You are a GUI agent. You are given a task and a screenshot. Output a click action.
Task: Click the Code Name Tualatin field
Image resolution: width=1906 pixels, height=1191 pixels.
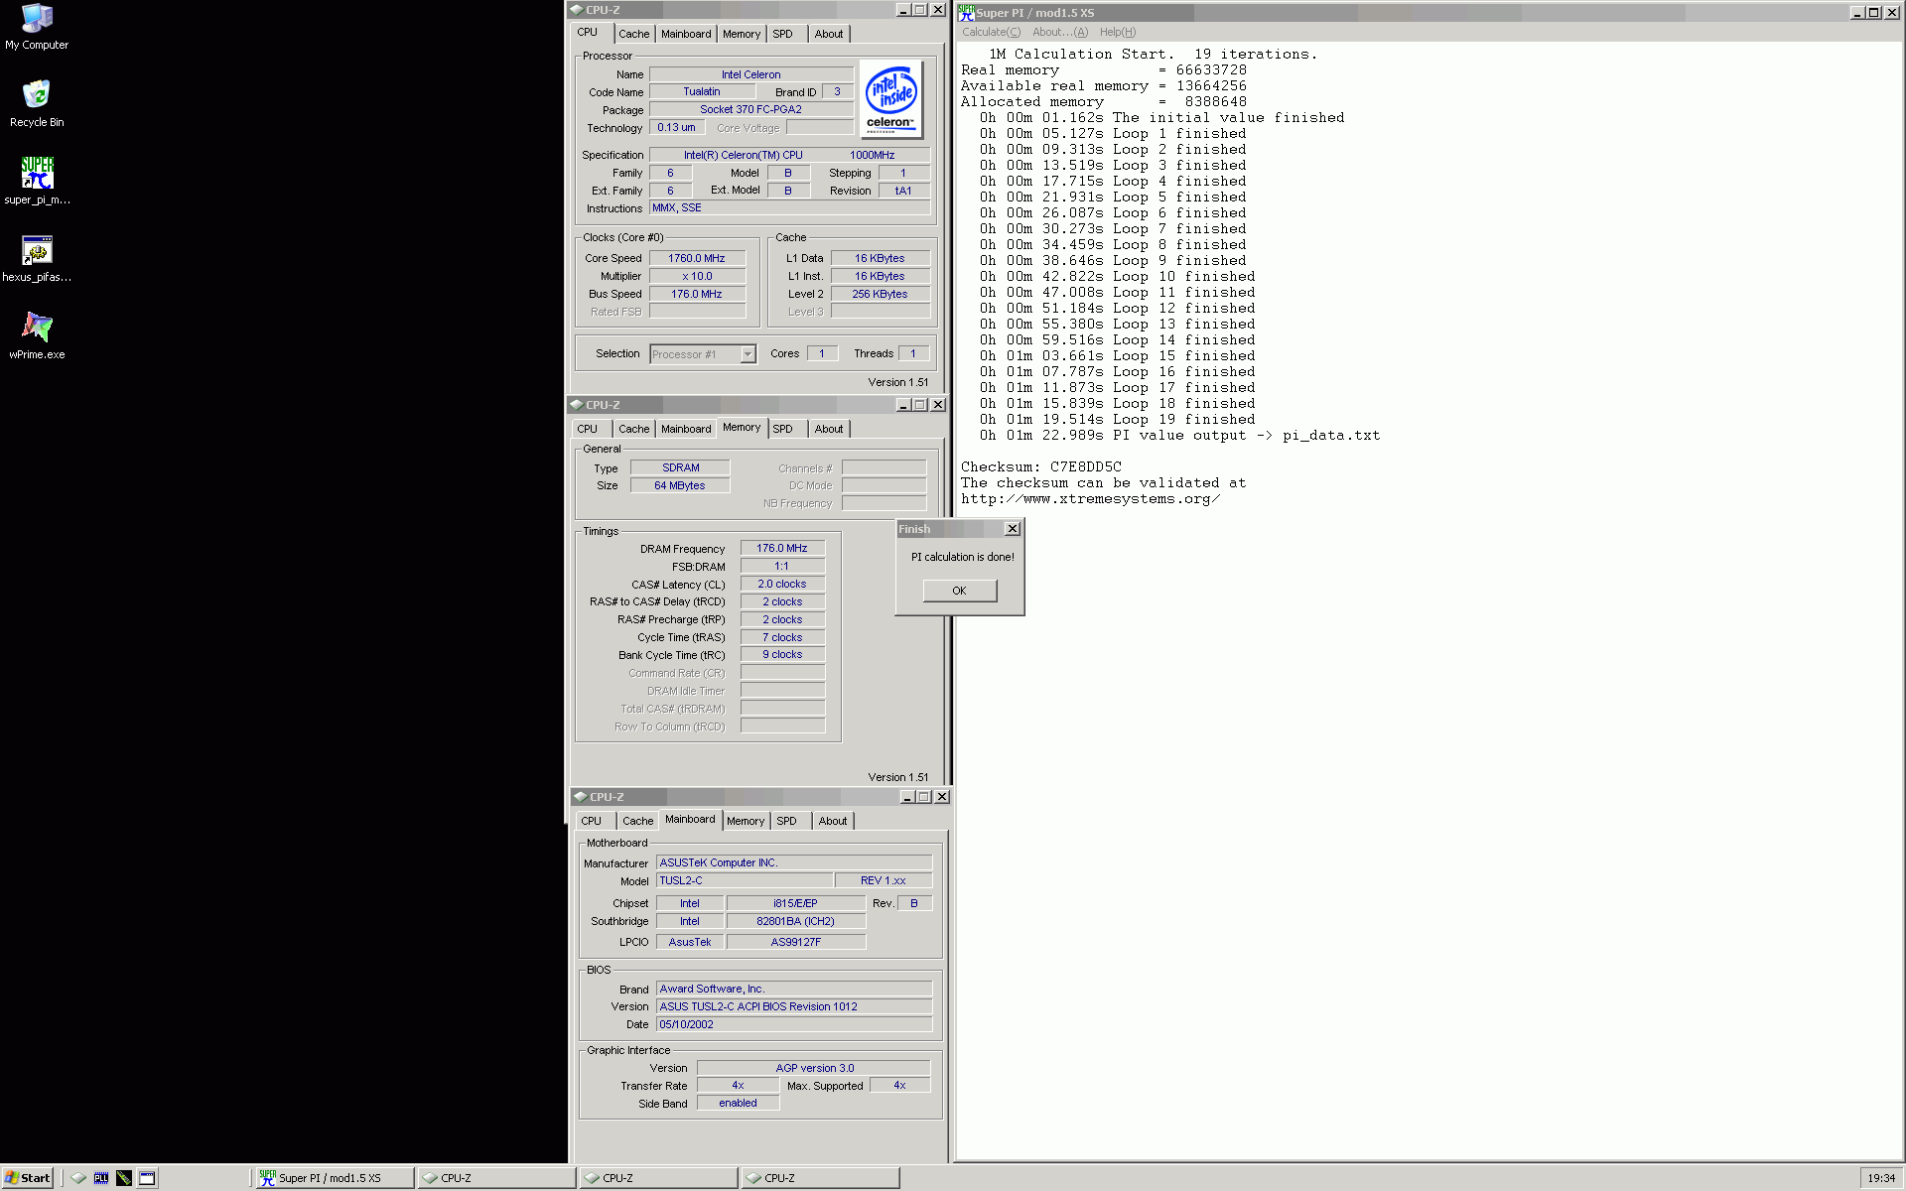coord(702,91)
